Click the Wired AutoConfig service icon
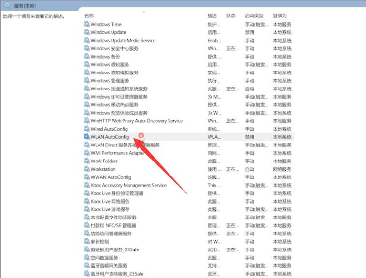The image size is (366, 278). [86, 129]
